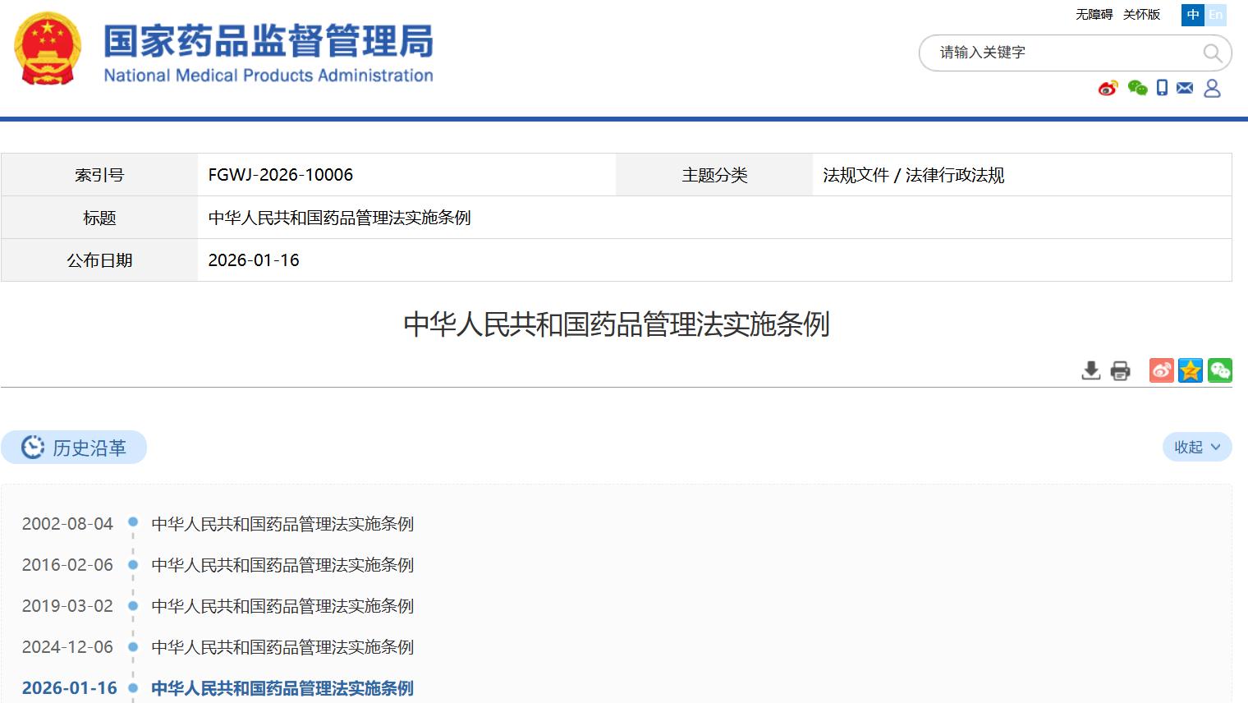This screenshot has width=1248, height=703.
Task: Click the search magnifier icon
Action: [1212, 53]
